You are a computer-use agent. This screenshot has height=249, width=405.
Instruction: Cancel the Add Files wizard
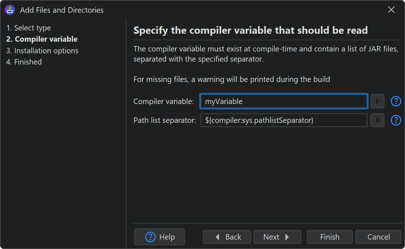378,237
